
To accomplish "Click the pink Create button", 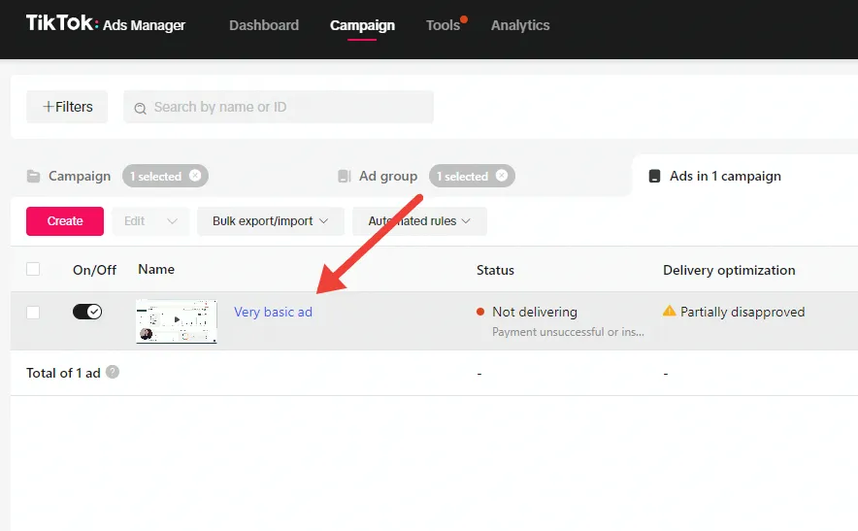I will point(65,221).
